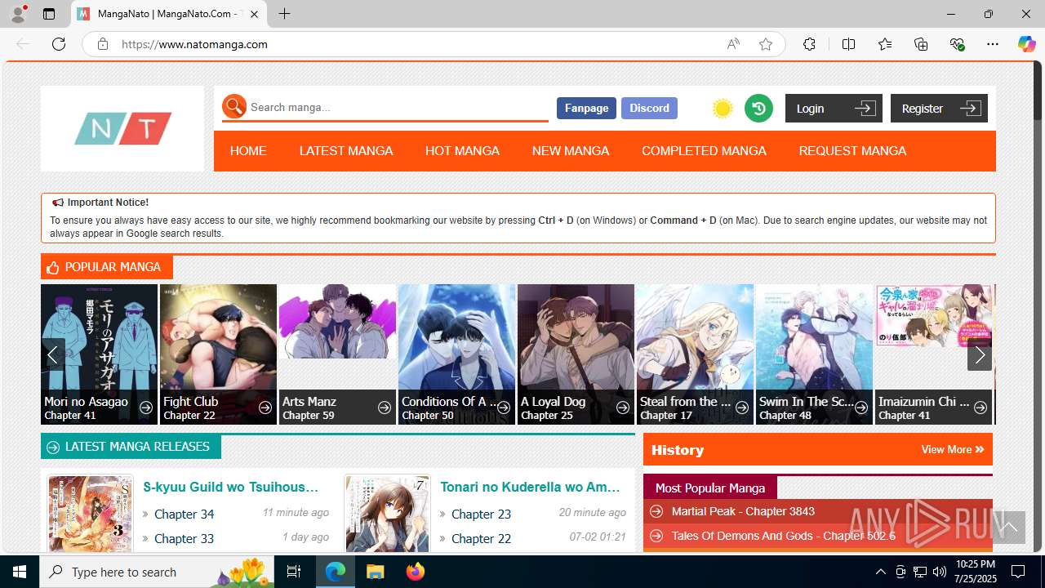Open Windows notification center
1045x588 pixels.
tap(1018, 572)
